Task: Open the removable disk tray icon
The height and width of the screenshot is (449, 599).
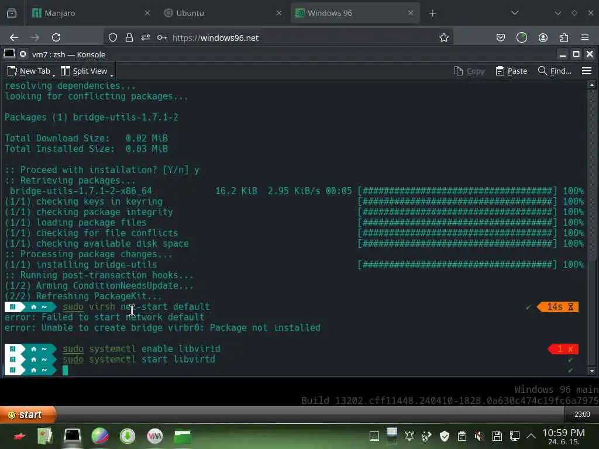Action: 497,436
